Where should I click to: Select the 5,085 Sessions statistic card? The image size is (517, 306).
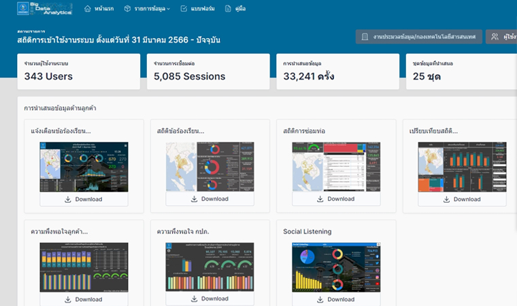click(x=208, y=71)
